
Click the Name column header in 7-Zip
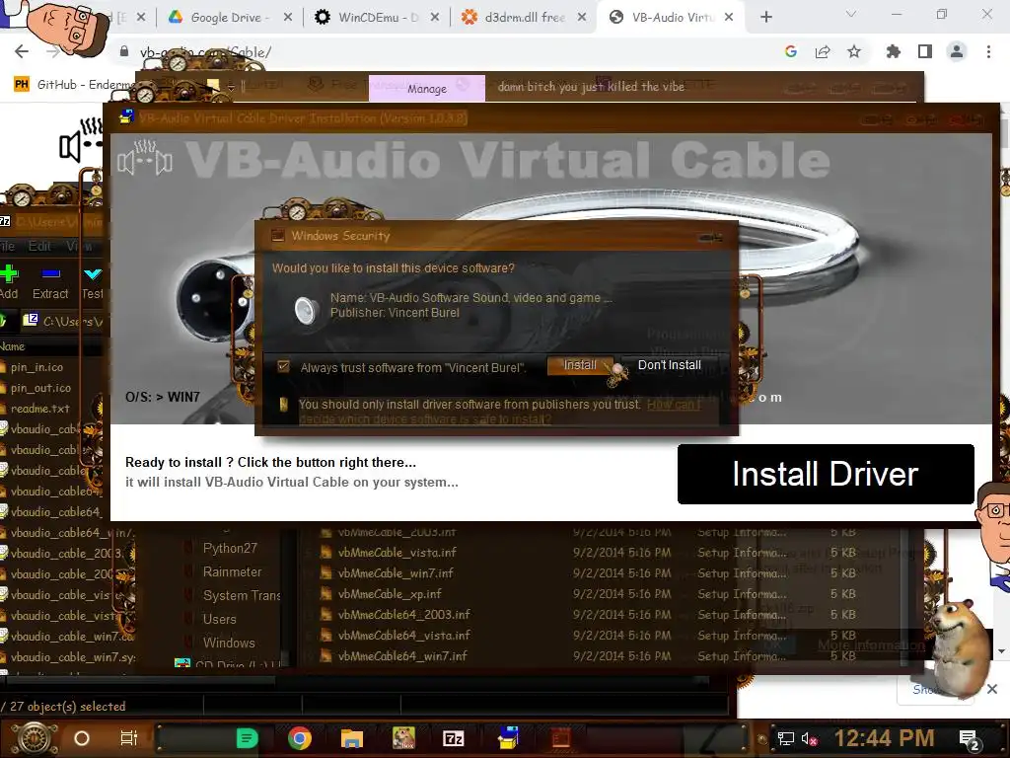(x=12, y=346)
